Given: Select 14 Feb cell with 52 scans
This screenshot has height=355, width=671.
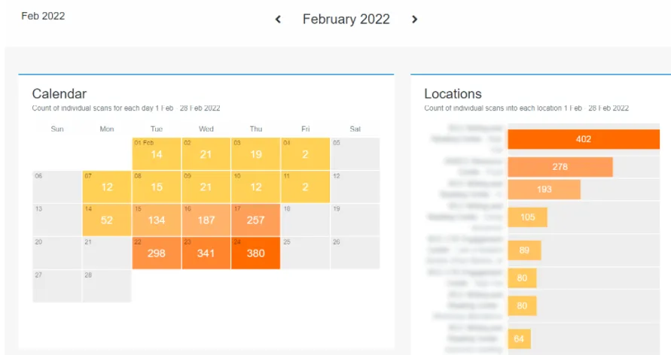Looking at the screenshot, I should [107, 220].
